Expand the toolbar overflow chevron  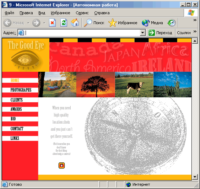point(195,20)
